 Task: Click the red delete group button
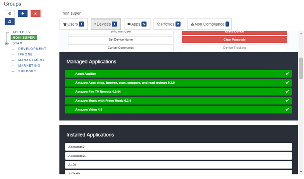coord(35,13)
